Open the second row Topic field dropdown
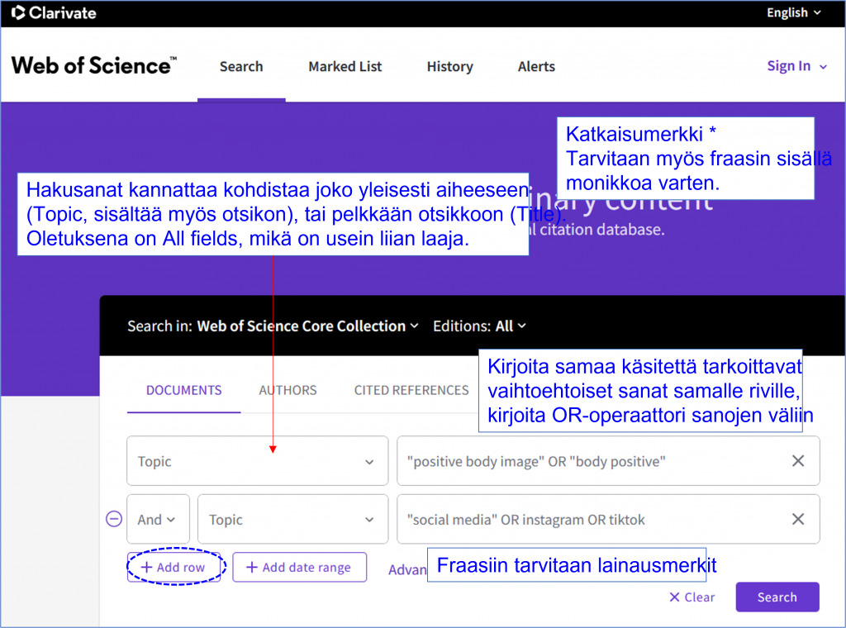 (293, 519)
